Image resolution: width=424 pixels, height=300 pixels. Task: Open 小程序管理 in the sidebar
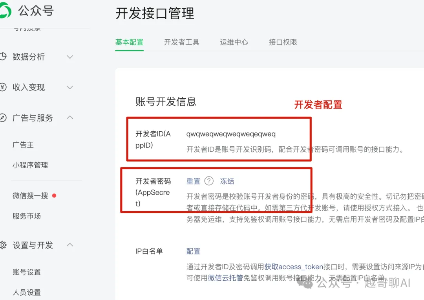point(30,165)
